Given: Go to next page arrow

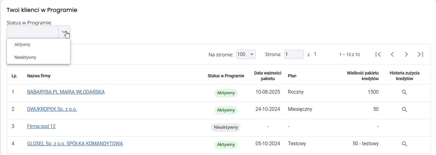Looking at the screenshot, I should [x=406, y=54].
